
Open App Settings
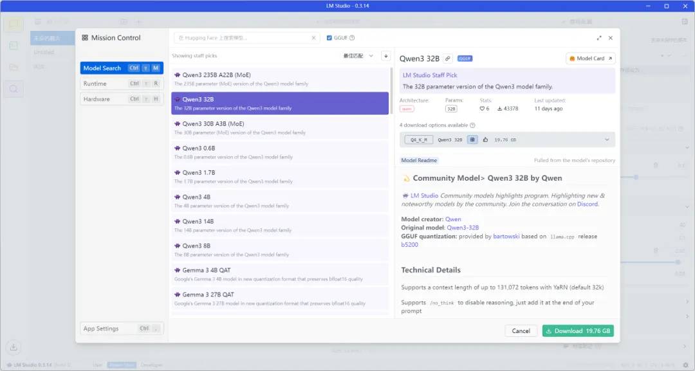[x=122, y=329]
